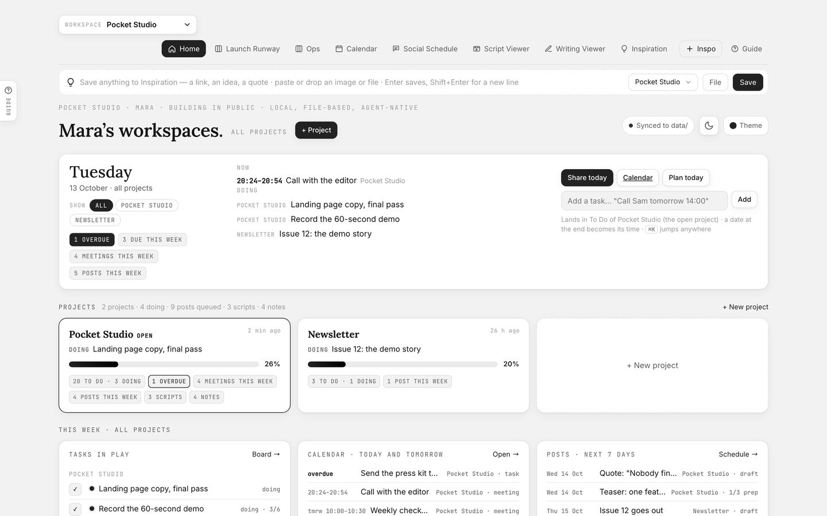
Task: Open the Calendar tab in navigation
Action: (x=356, y=49)
